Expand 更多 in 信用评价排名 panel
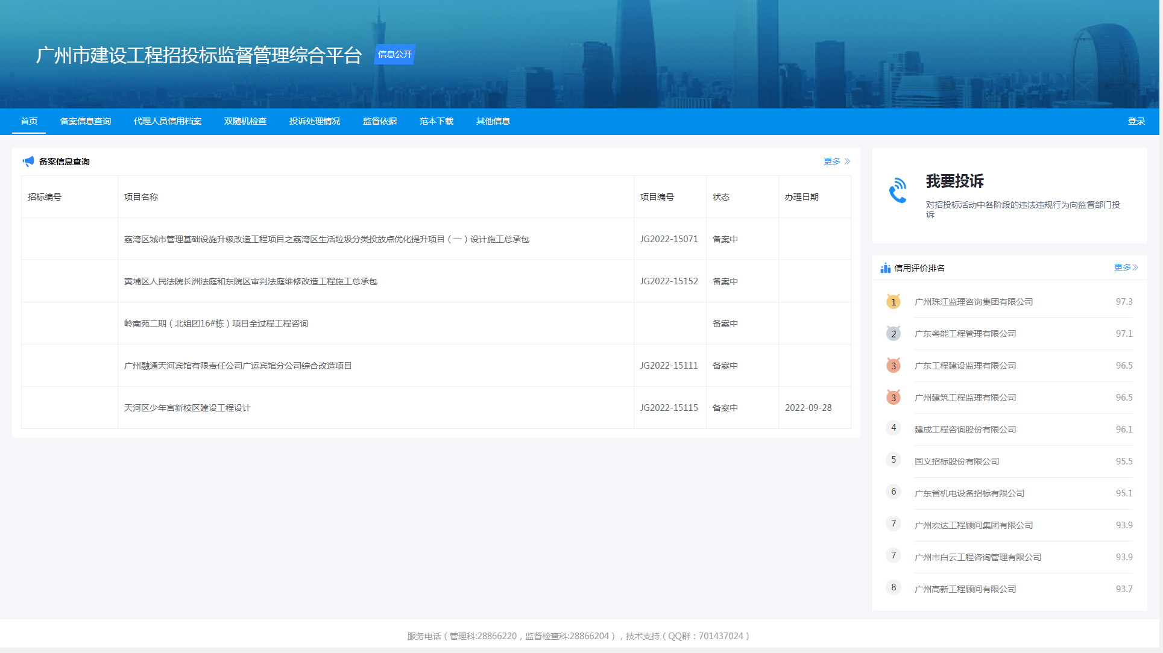Image resolution: width=1163 pixels, height=653 pixels. [1125, 267]
